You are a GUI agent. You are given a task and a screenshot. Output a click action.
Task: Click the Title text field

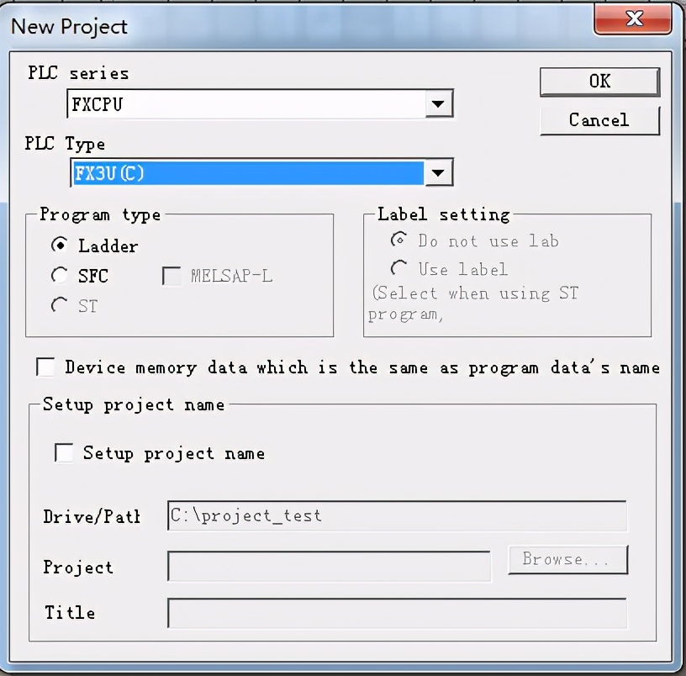(398, 613)
